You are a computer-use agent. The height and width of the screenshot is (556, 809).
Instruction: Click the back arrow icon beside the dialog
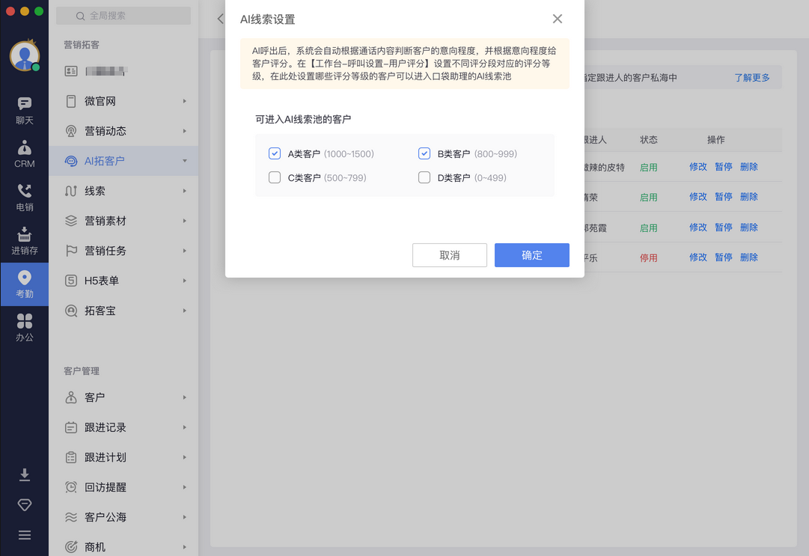(x=220, y=19)
